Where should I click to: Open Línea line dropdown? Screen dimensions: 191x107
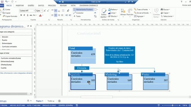point(112,13)
